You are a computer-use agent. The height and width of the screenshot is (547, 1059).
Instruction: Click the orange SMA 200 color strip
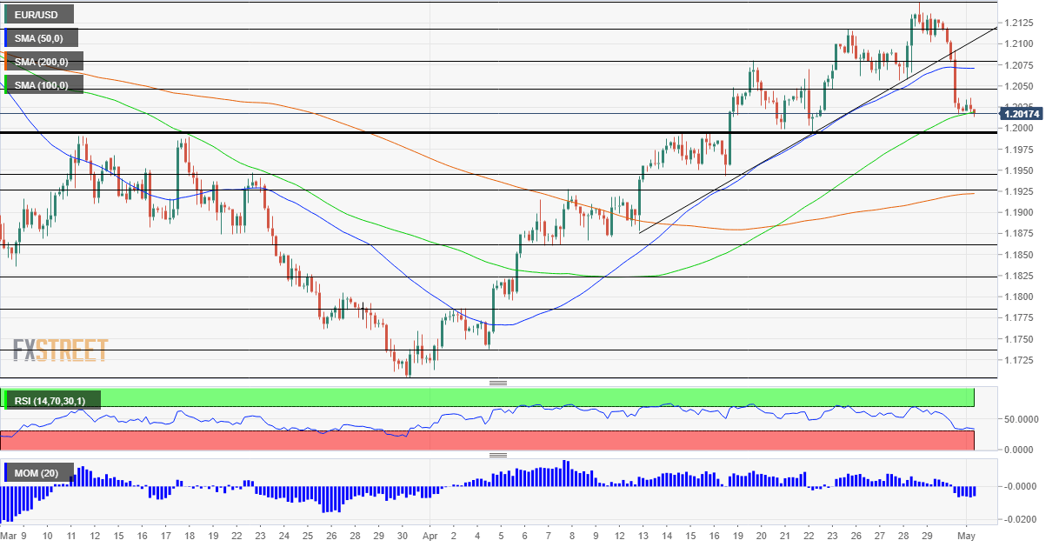tap(7, 61)
